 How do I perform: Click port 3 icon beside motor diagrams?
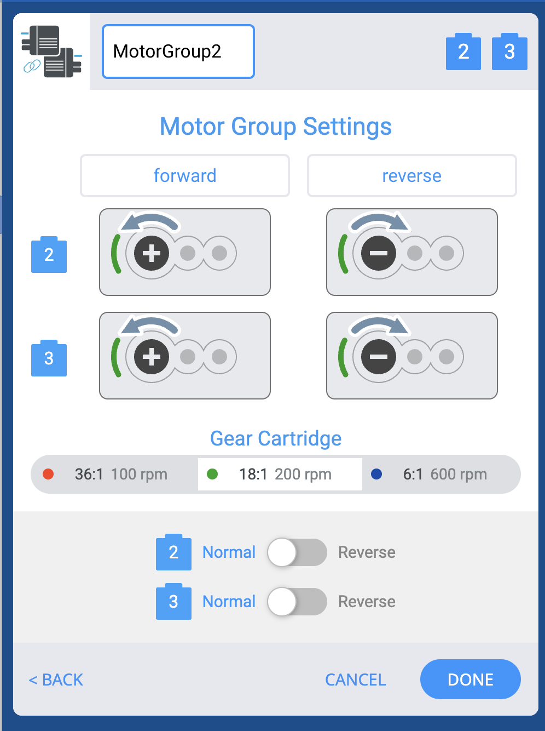(49, 359)
